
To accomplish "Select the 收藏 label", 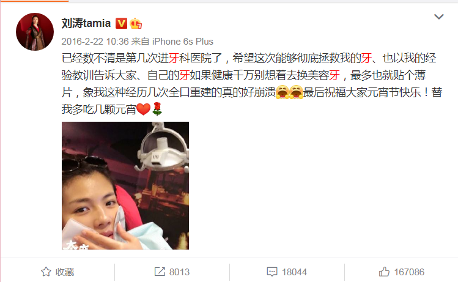I will click(65, 272).
